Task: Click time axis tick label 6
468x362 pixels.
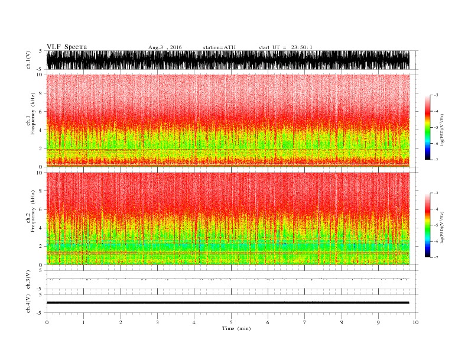Action: [x=268, y=322]
